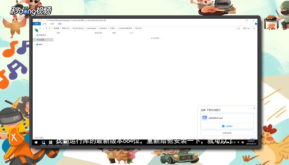Viewport: 289px width, 165px height.
Task: Click the taskbar clock showing 10:44
Action: 251,142
